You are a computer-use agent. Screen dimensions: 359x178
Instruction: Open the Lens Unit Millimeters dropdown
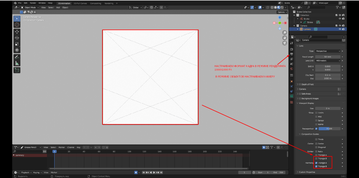point(328,60)
